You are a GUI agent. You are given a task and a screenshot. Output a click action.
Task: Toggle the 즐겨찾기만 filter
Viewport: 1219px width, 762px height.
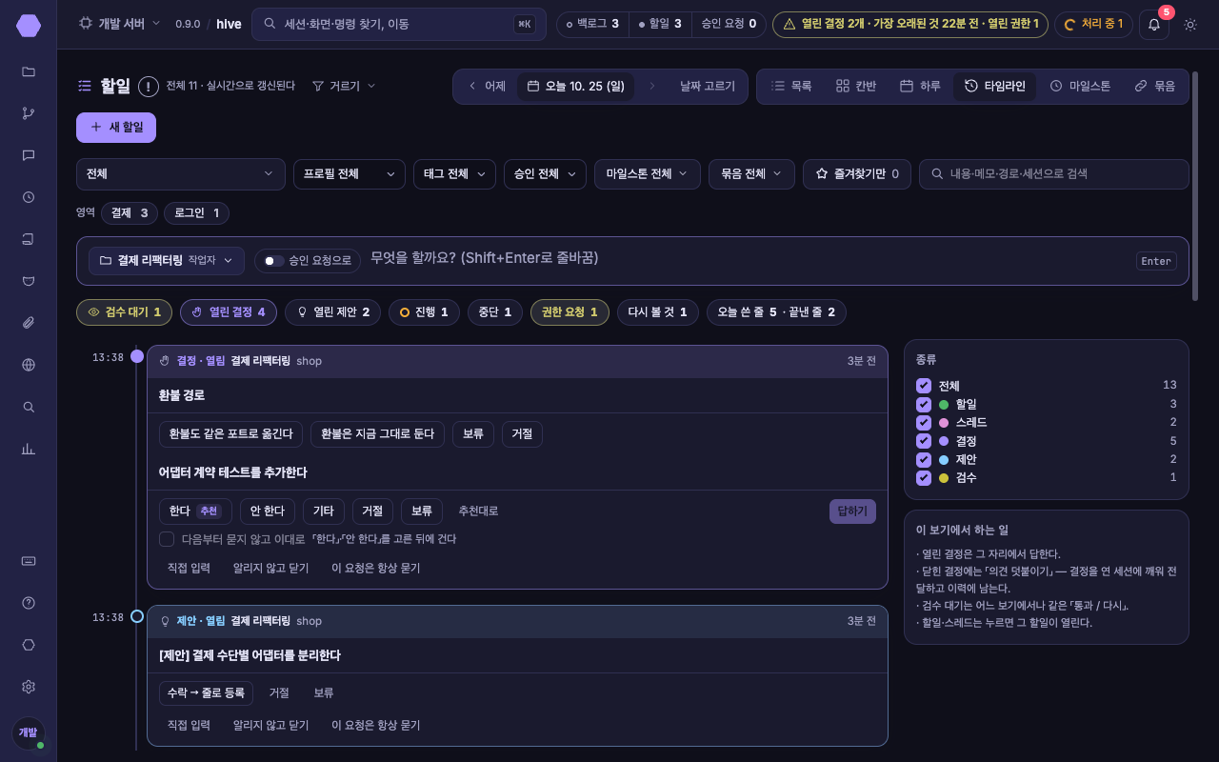pyautogui.click(x=857, y=174)
